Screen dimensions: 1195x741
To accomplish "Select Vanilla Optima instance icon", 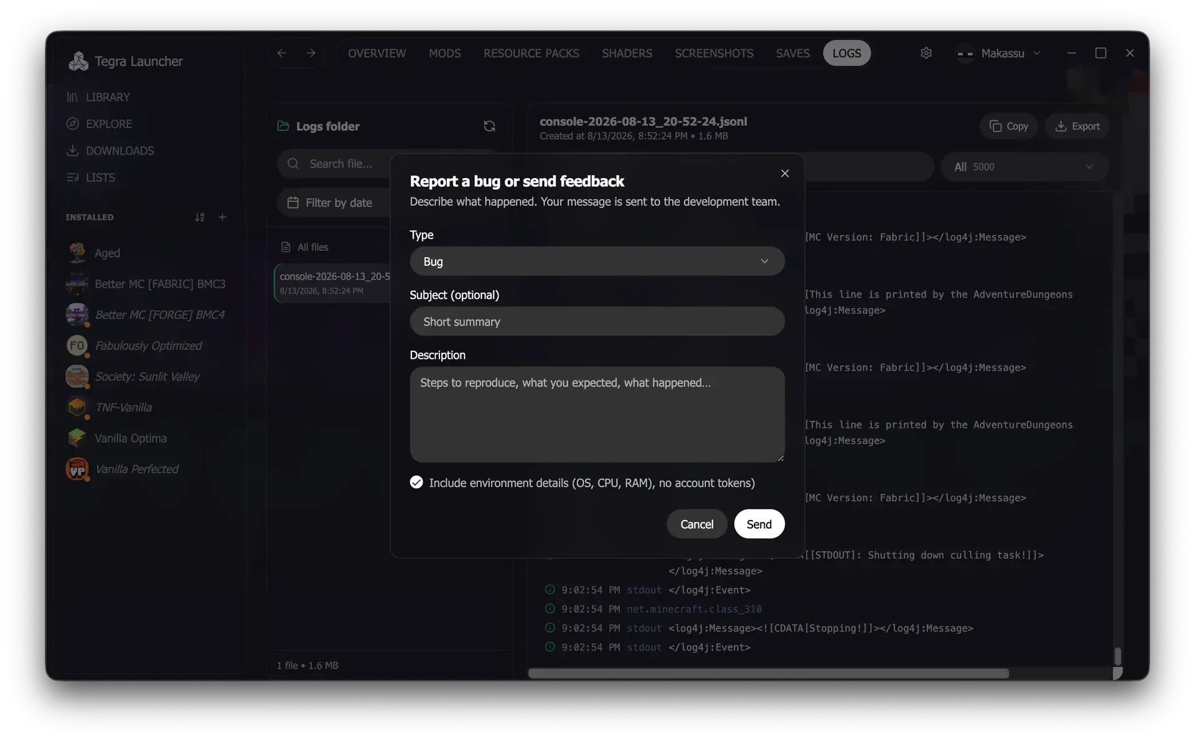I will click(x=77, y=438).
